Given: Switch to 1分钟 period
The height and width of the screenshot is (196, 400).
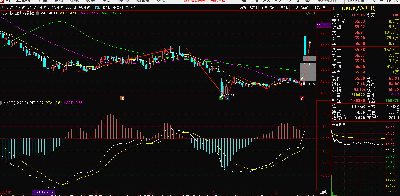Looking at the screenshot, I should [x=21, y=7].
